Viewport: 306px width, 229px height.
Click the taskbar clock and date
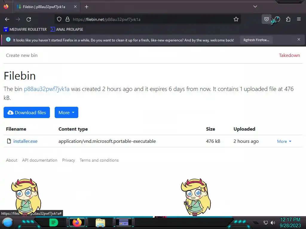[290, 222]
